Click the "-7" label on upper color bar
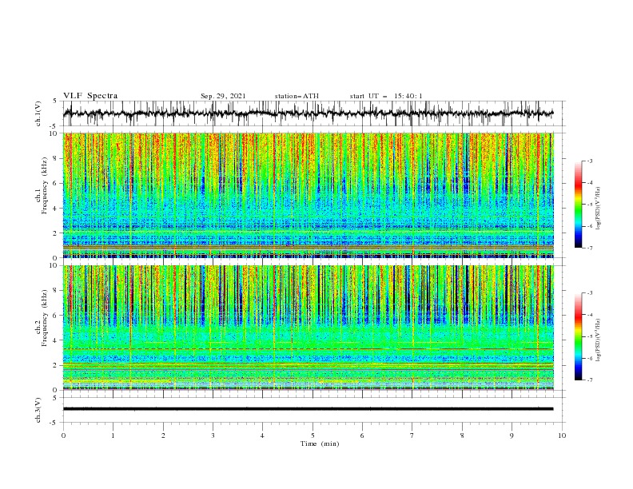 589,248
